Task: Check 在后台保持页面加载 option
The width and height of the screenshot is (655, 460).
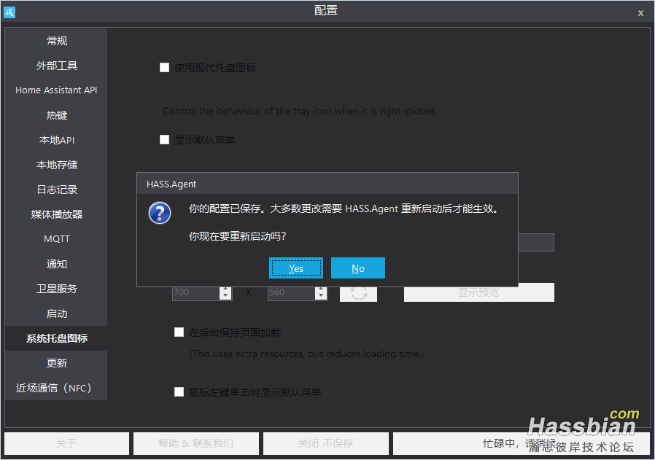Action: [x=179, y=332]
